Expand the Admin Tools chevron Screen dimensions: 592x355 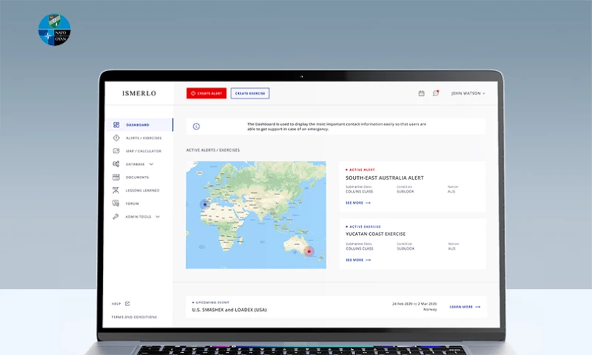[x=158, y=217]
